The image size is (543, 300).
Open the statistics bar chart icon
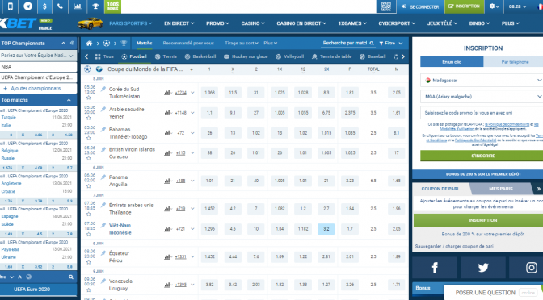pos(78,6)
